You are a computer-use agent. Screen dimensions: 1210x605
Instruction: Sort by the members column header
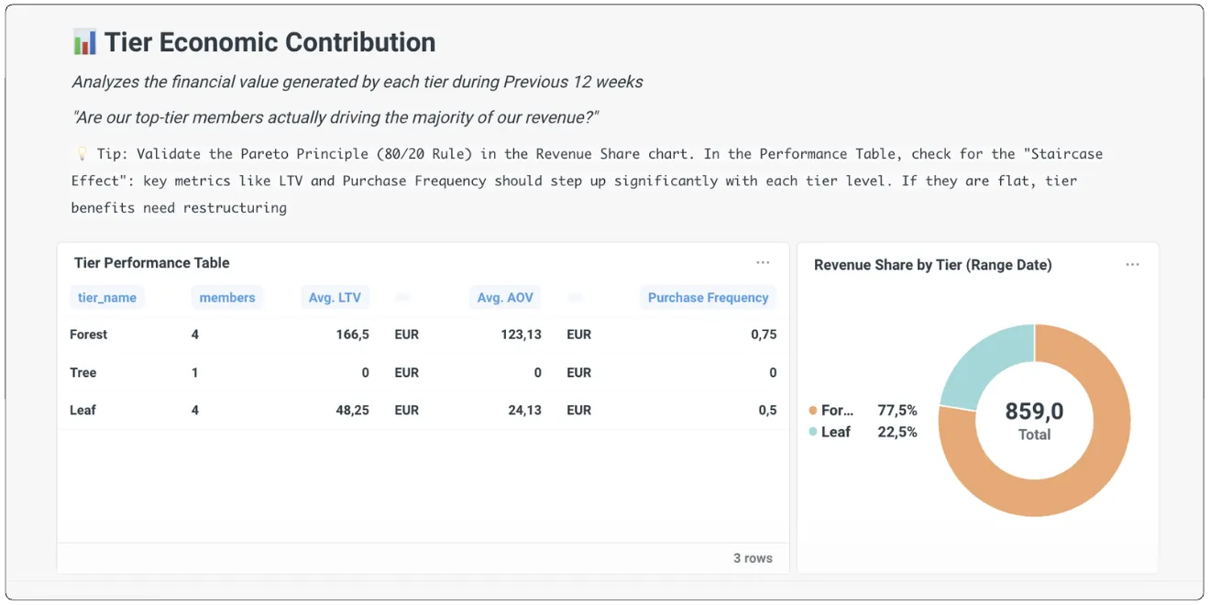point(227,297)
